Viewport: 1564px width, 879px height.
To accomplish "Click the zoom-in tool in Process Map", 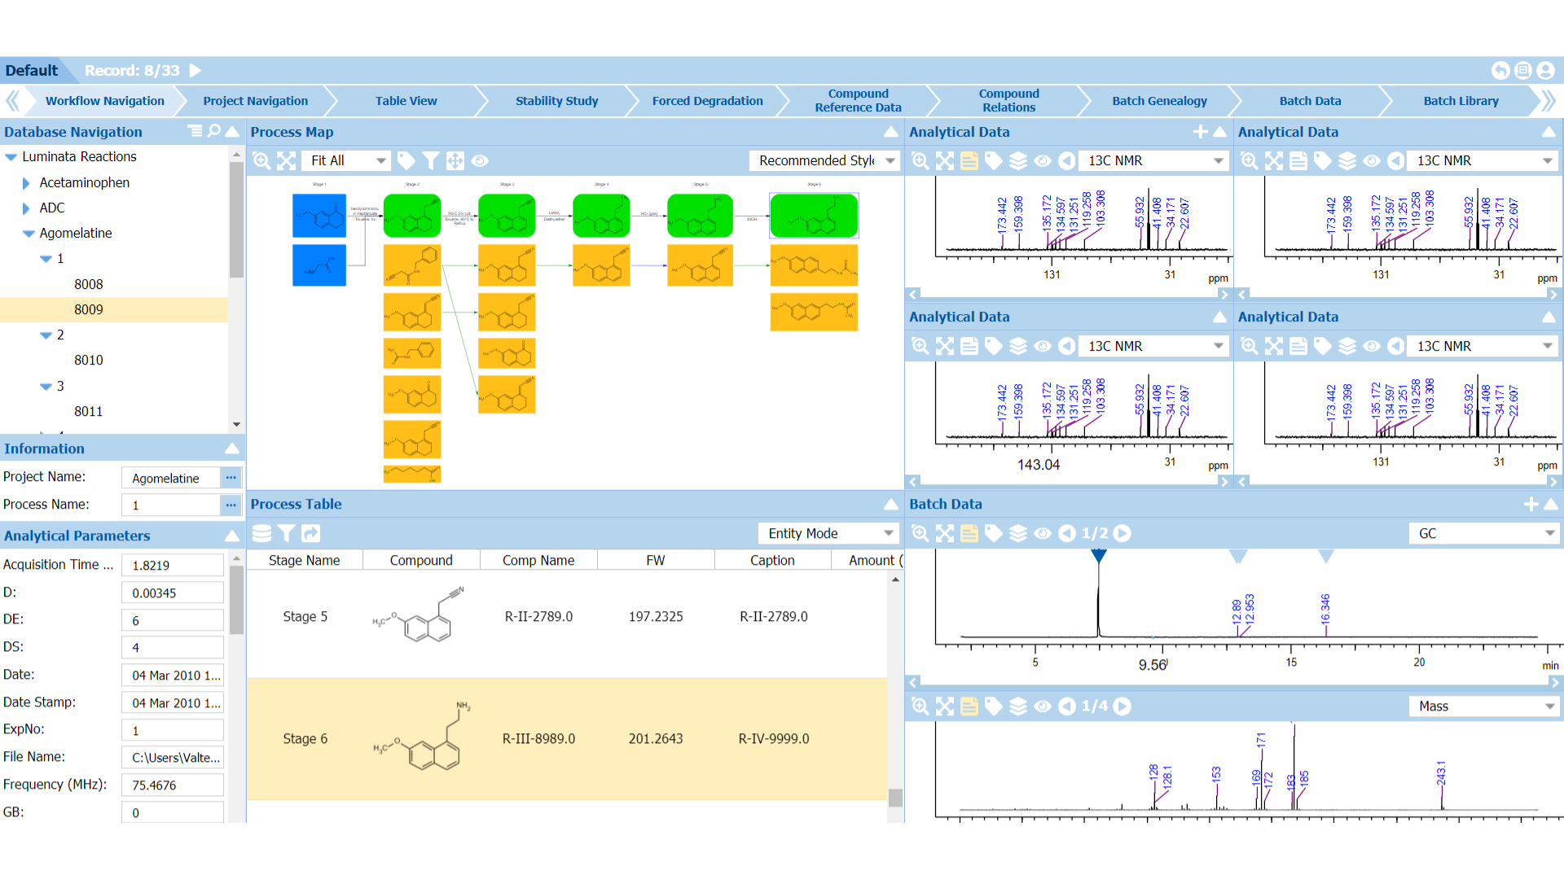I will click(x=261, y=161).
